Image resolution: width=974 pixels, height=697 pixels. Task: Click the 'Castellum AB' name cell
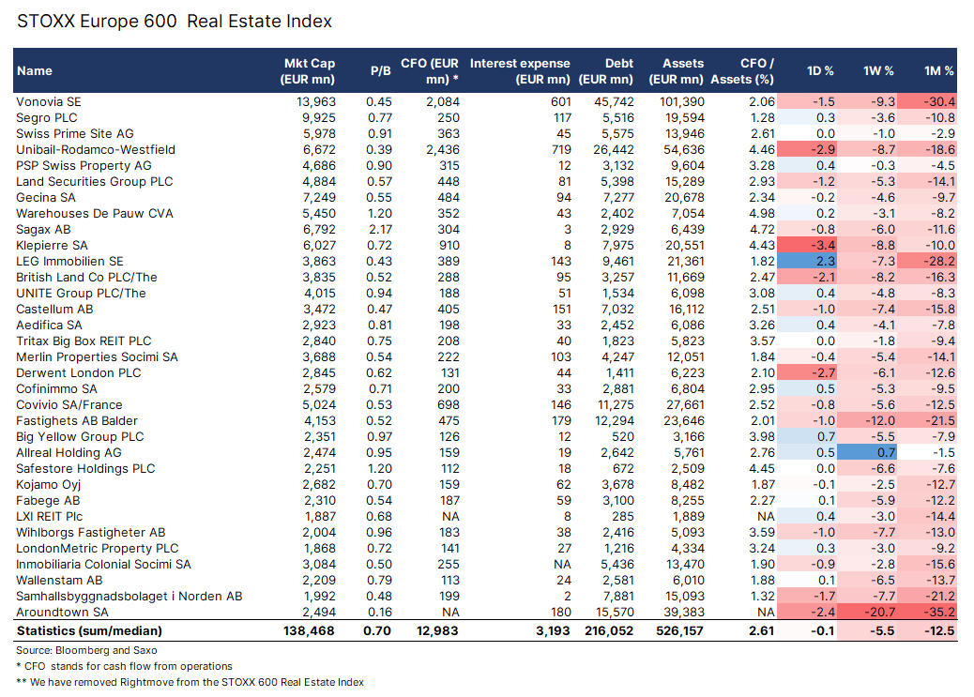(54, 310)
